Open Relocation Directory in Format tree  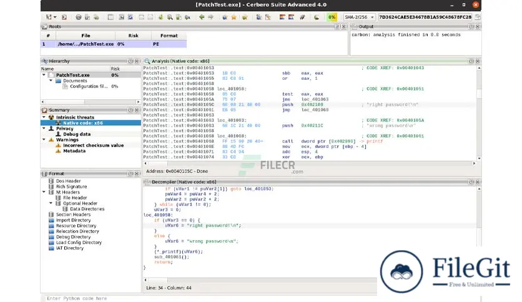77,231
